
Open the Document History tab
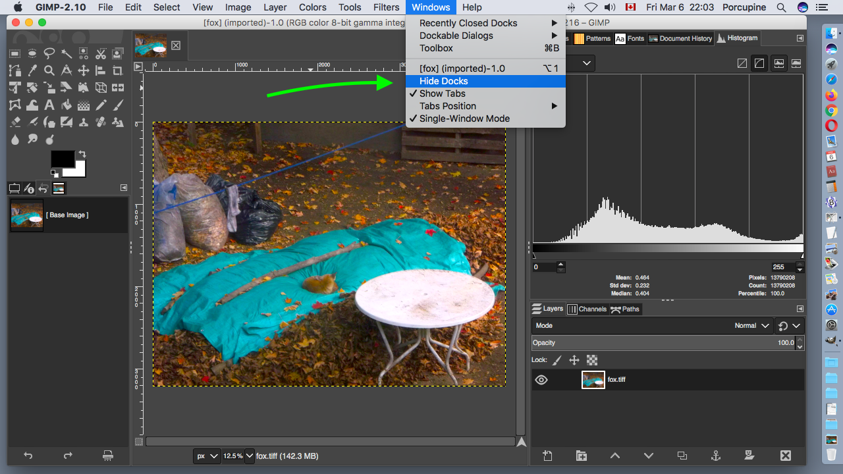click(680, 38)
